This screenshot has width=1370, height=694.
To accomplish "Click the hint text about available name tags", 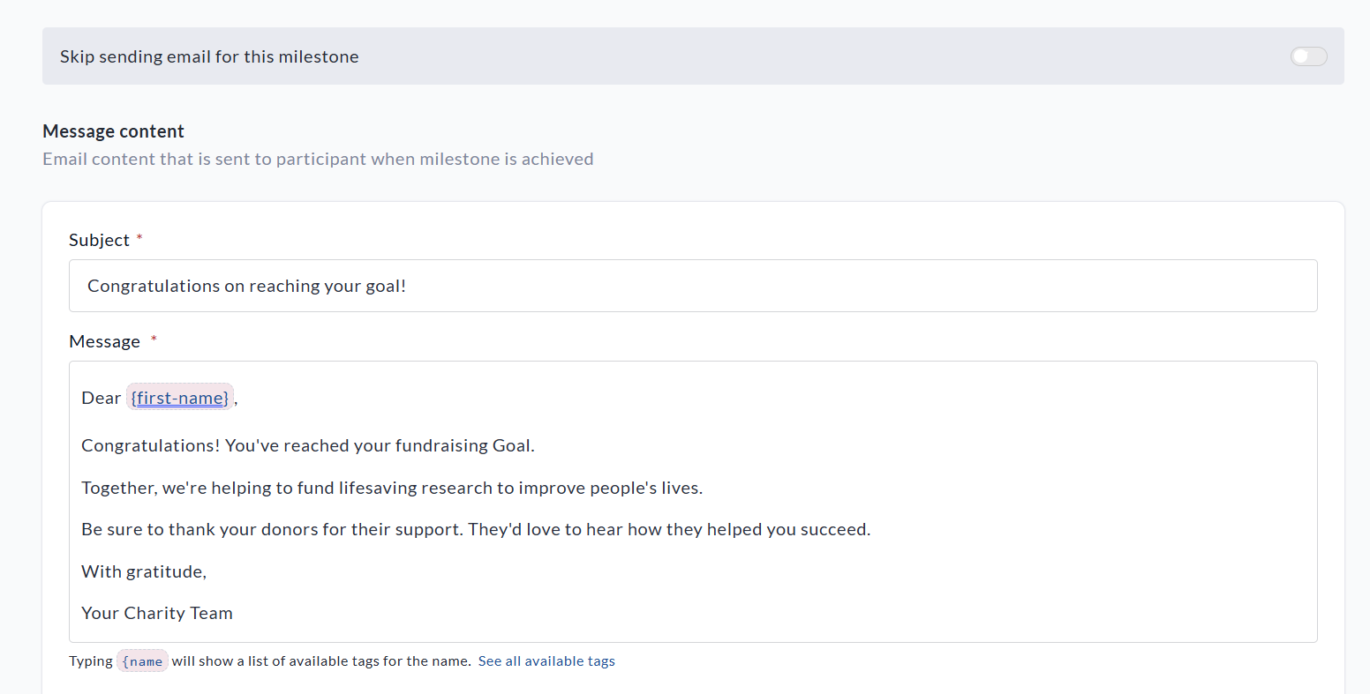I will tap(321, 661).
